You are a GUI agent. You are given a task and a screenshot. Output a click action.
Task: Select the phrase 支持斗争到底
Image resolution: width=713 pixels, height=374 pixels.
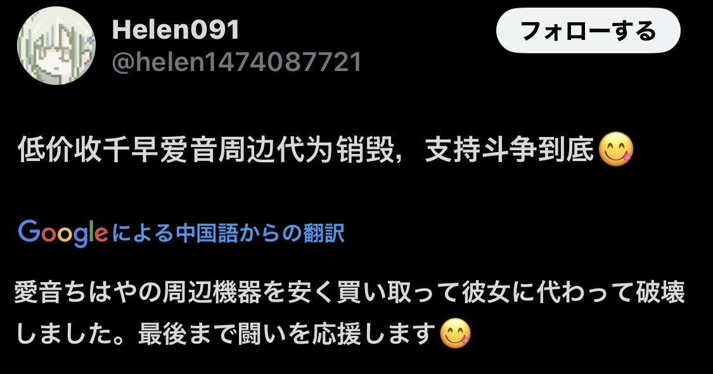point(510,150)
